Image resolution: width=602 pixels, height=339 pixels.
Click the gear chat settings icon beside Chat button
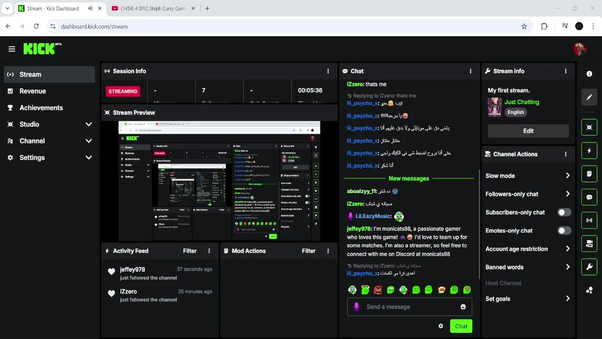click(441, 326)
